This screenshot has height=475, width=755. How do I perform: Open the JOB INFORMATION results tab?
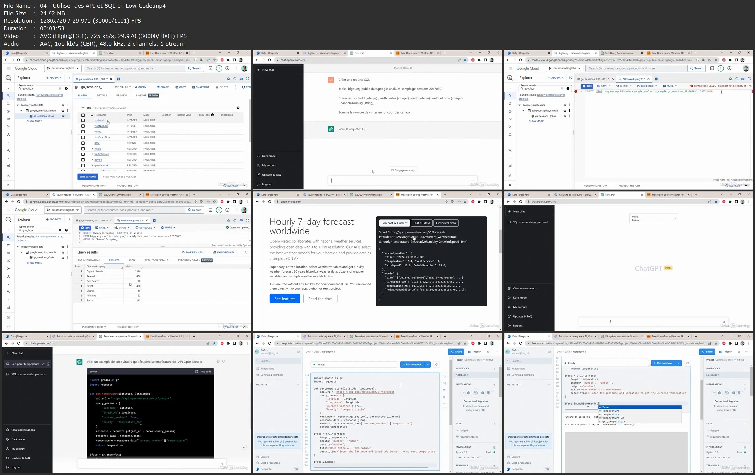(x=88, y=260)
